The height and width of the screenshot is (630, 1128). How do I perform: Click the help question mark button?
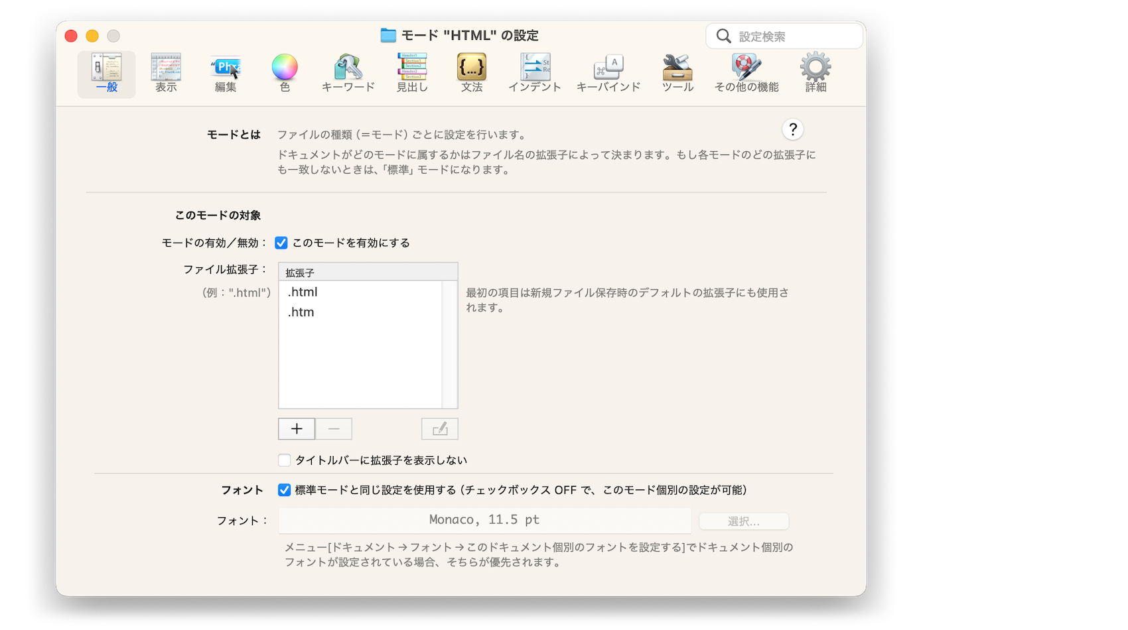[792, 129]
